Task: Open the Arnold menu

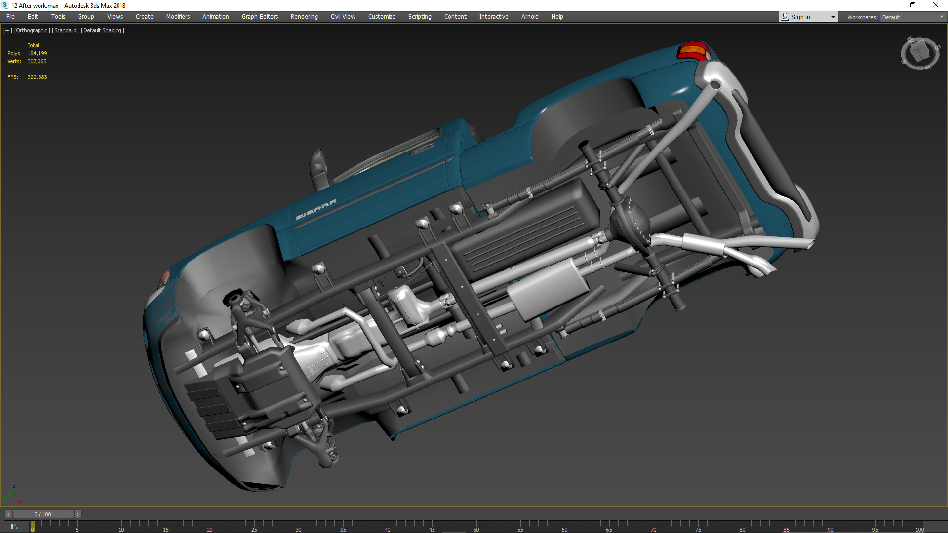Action: coord(530,17)
